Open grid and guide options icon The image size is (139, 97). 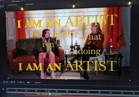pos(14,82)
